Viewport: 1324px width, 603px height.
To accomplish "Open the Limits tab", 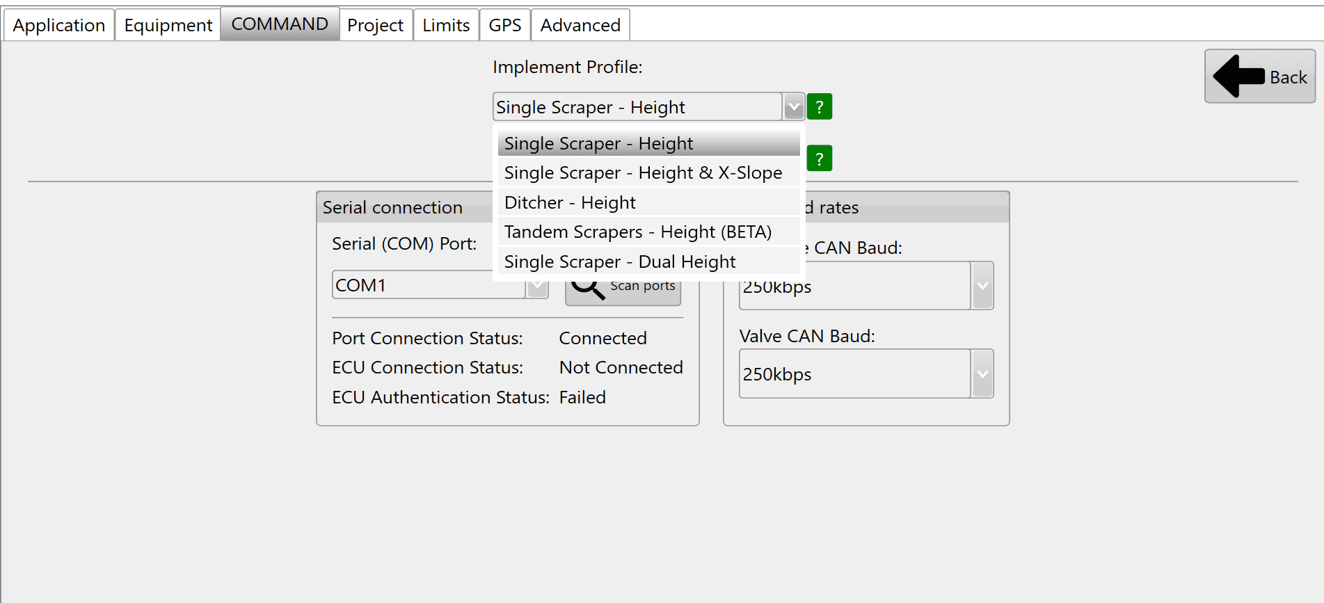I will (446, 25).
